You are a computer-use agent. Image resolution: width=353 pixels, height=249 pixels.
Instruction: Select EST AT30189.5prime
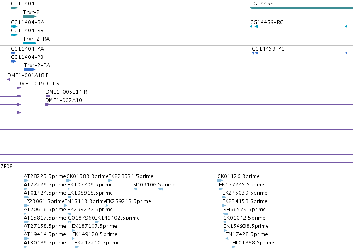coord(44,243)
